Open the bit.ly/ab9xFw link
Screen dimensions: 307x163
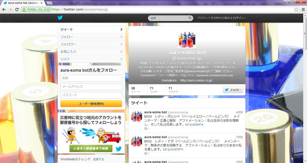click(x=194, y=124)
